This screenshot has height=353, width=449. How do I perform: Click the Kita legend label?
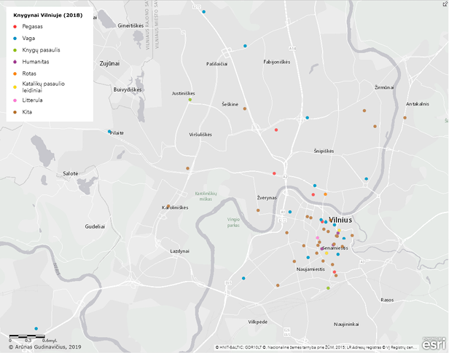pyautogui.click(x=27, y=112)
